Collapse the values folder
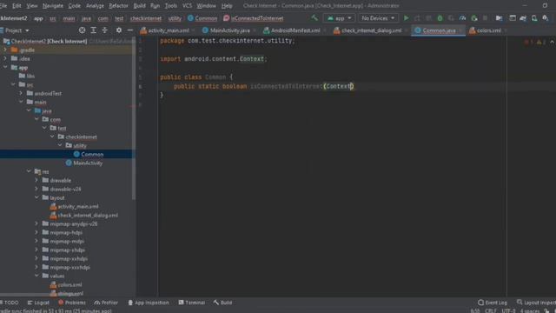The height and width of the screenshot is (313, 556). coord(36,276)
